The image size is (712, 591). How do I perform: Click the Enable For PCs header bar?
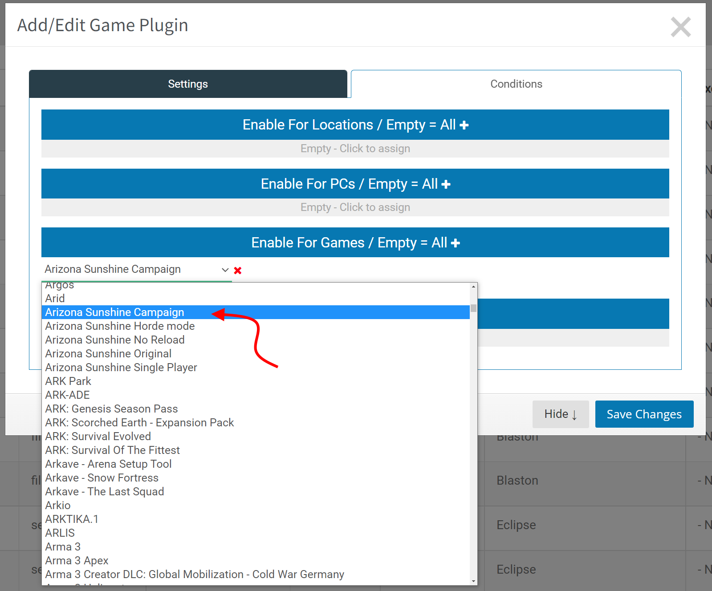click(x=355, y=183)
